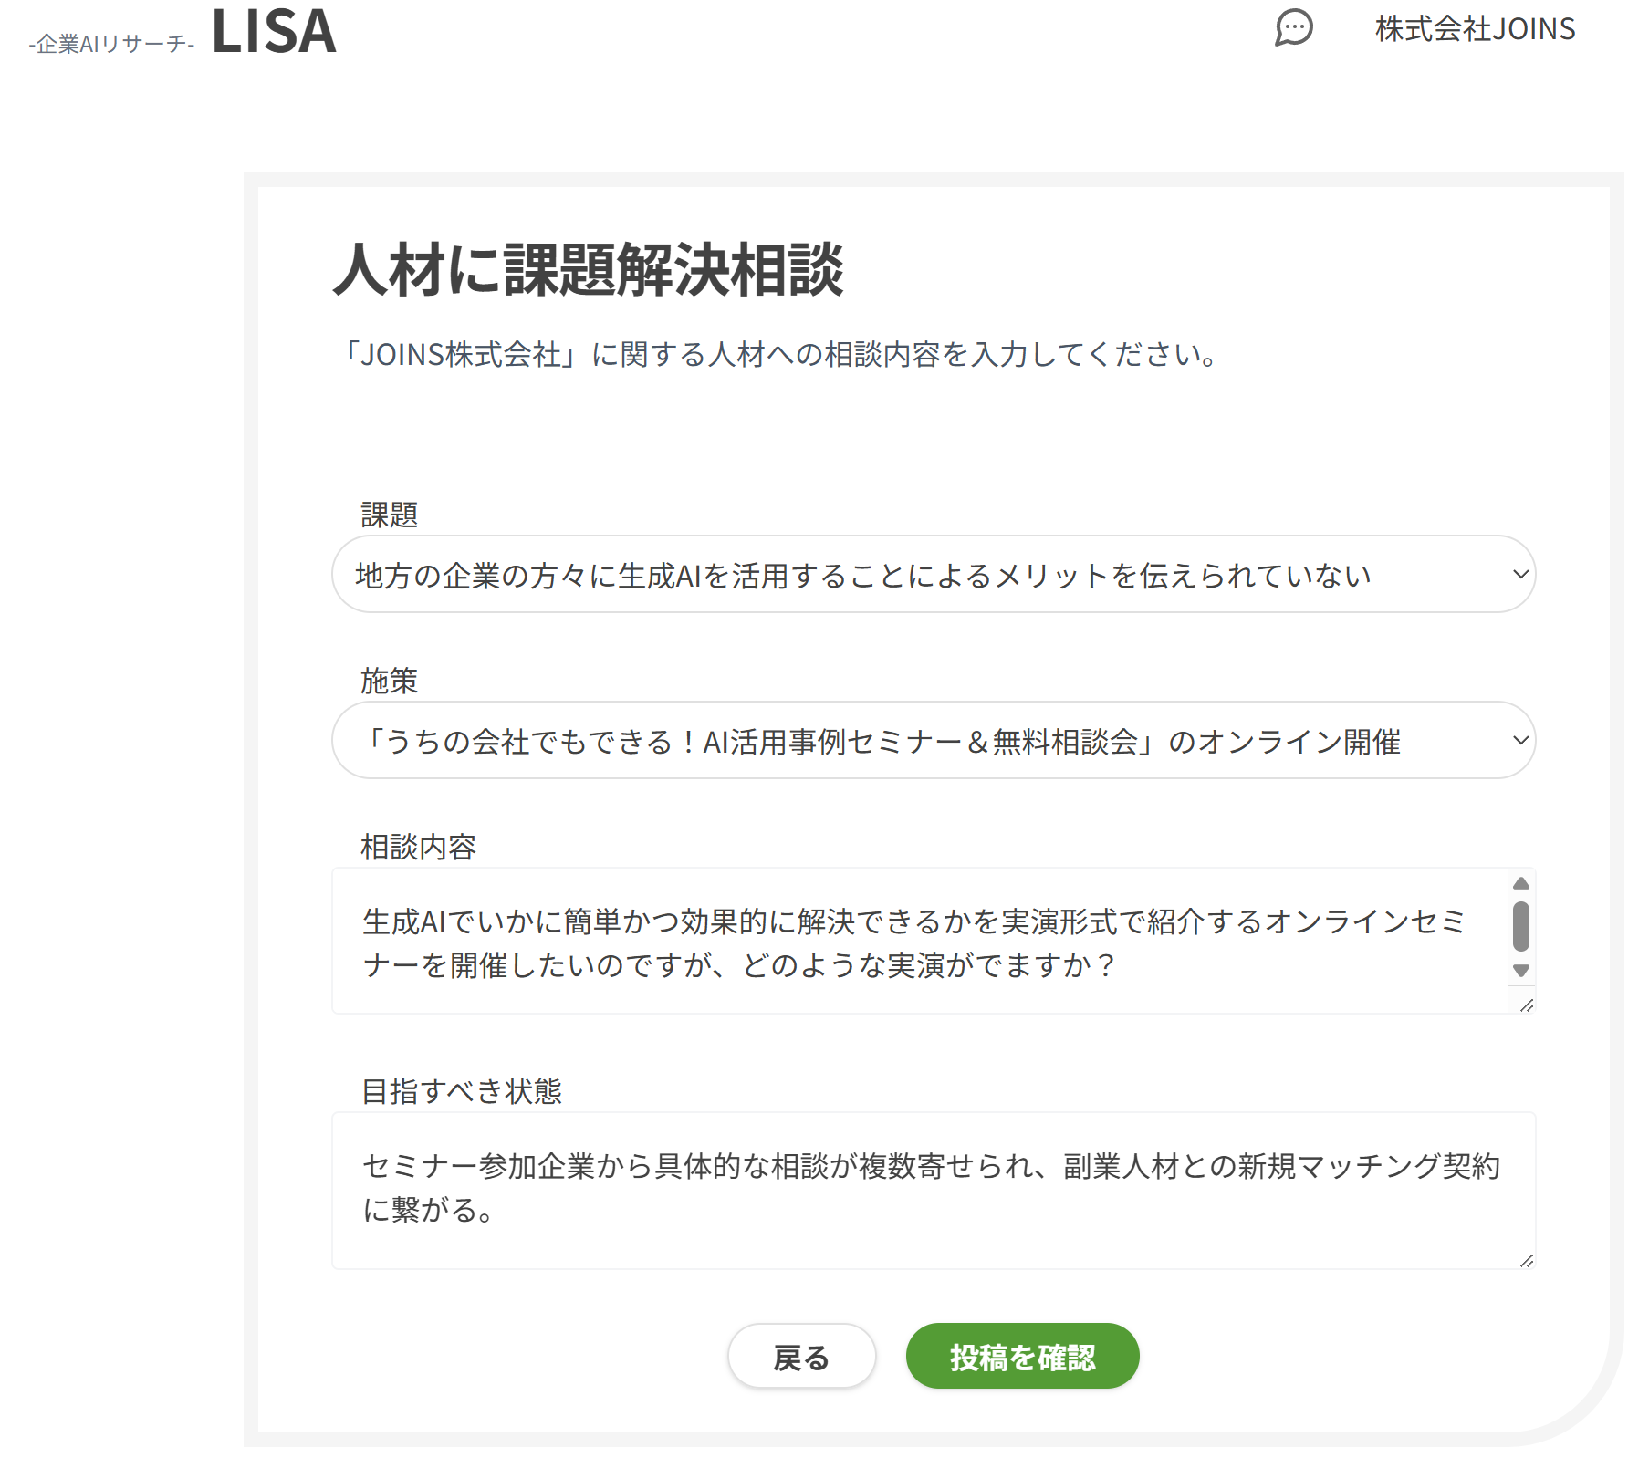Screen dimensions: 1649x1468
Task: Click the 課題 field label
Action: (x=390, y=515)
